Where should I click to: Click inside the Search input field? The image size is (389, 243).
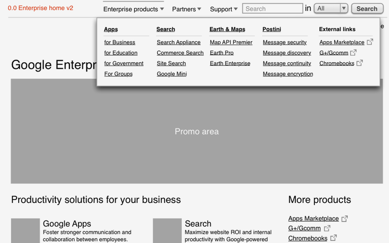(x=272, y=8)
